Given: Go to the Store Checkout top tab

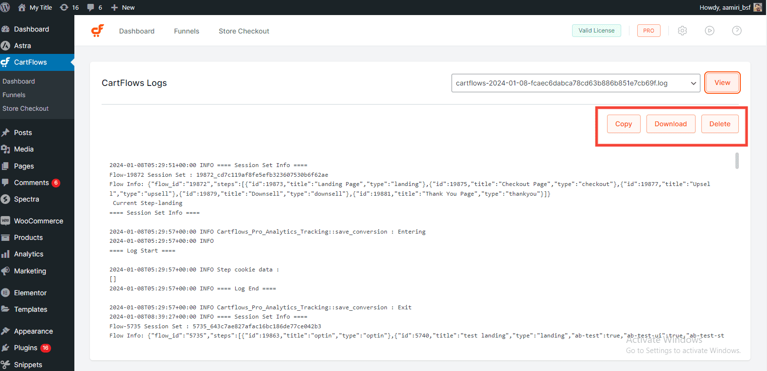Looking at the screenshot, I should coord(244,31).
